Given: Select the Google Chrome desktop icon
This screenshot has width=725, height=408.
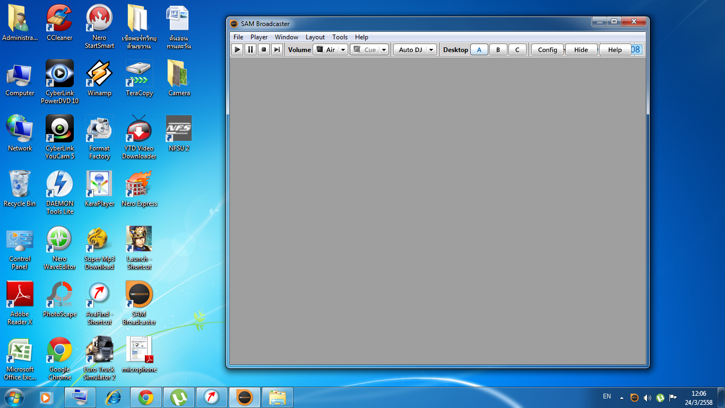Looking at the screenshot, I should click(59, 358).
